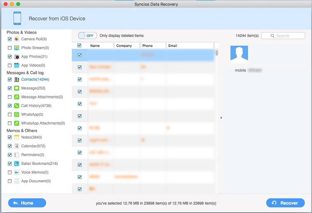
Task: Uncheck the Calendar checkbox
Action: (x=10, y=146)
